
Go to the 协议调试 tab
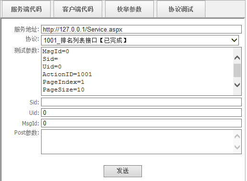click(x=181, y=9)
